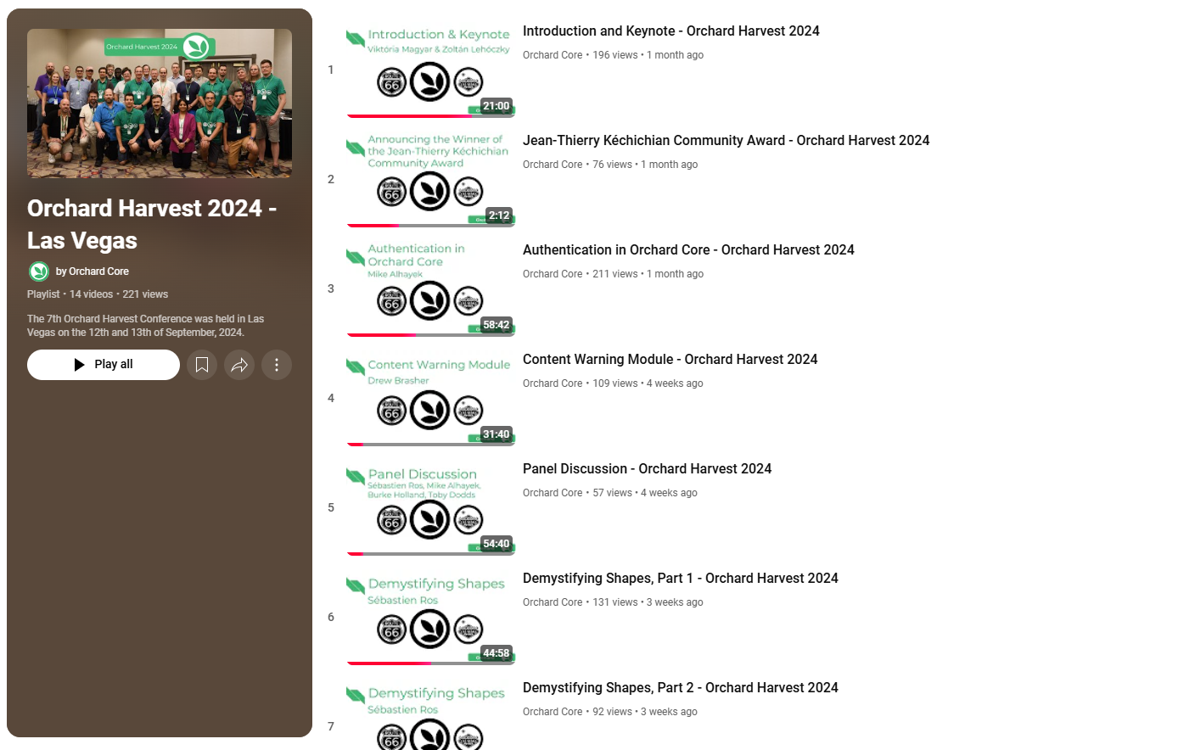The image size is (1195, 750).
Task: Click Orchard Core channel under Content Warning Module
Action: point(553,383)
